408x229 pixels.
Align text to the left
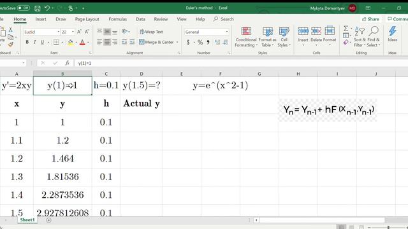[x=99, y=42]
